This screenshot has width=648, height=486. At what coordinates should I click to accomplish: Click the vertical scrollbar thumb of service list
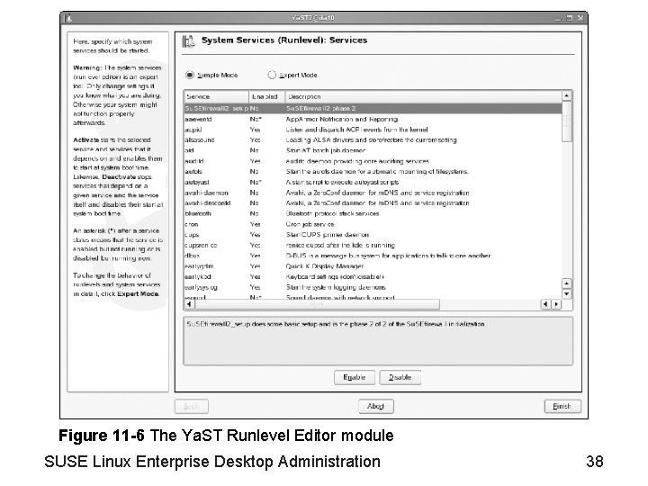pos(567,121)
